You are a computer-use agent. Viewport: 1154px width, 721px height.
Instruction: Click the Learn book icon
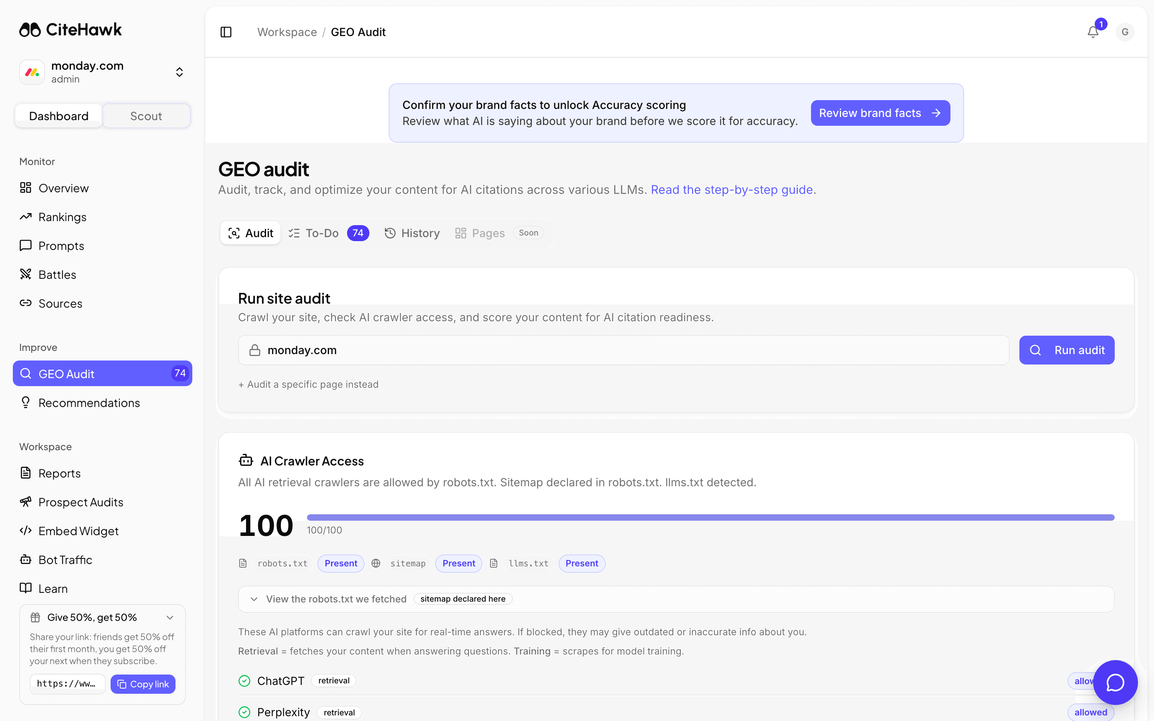(26, 588)
